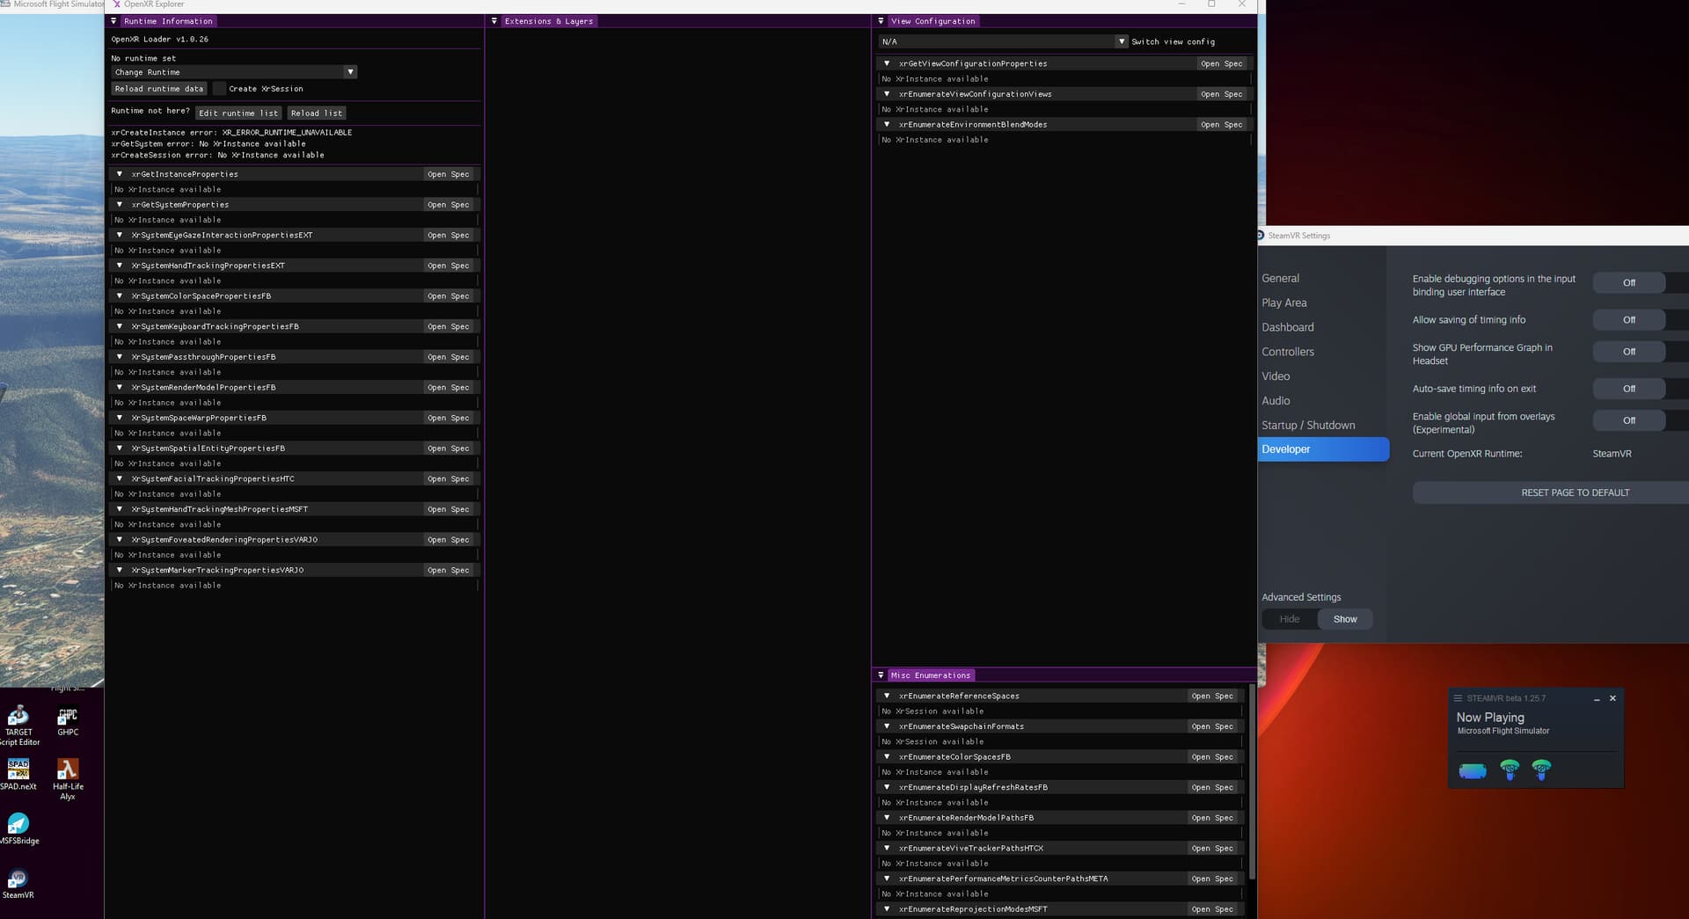Toggle 'Enable debugging options in input binding' switch
Viewport: 1689px width, 919px height.
tap(1629, 283)
